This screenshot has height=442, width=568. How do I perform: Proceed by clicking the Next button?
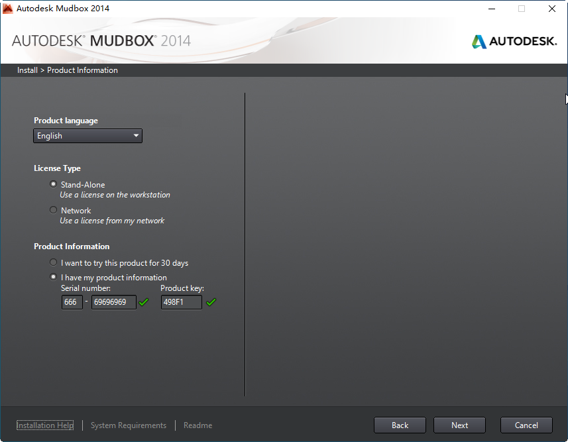tap(460, 425)
